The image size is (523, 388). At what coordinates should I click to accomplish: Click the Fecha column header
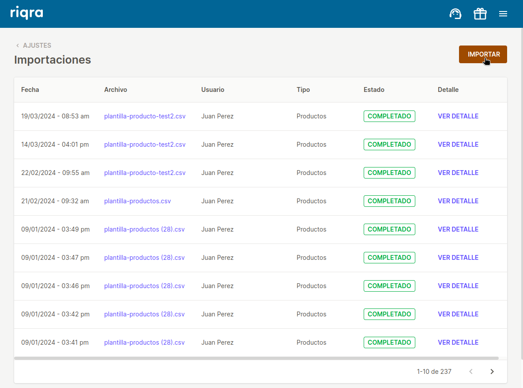(30, 89)
